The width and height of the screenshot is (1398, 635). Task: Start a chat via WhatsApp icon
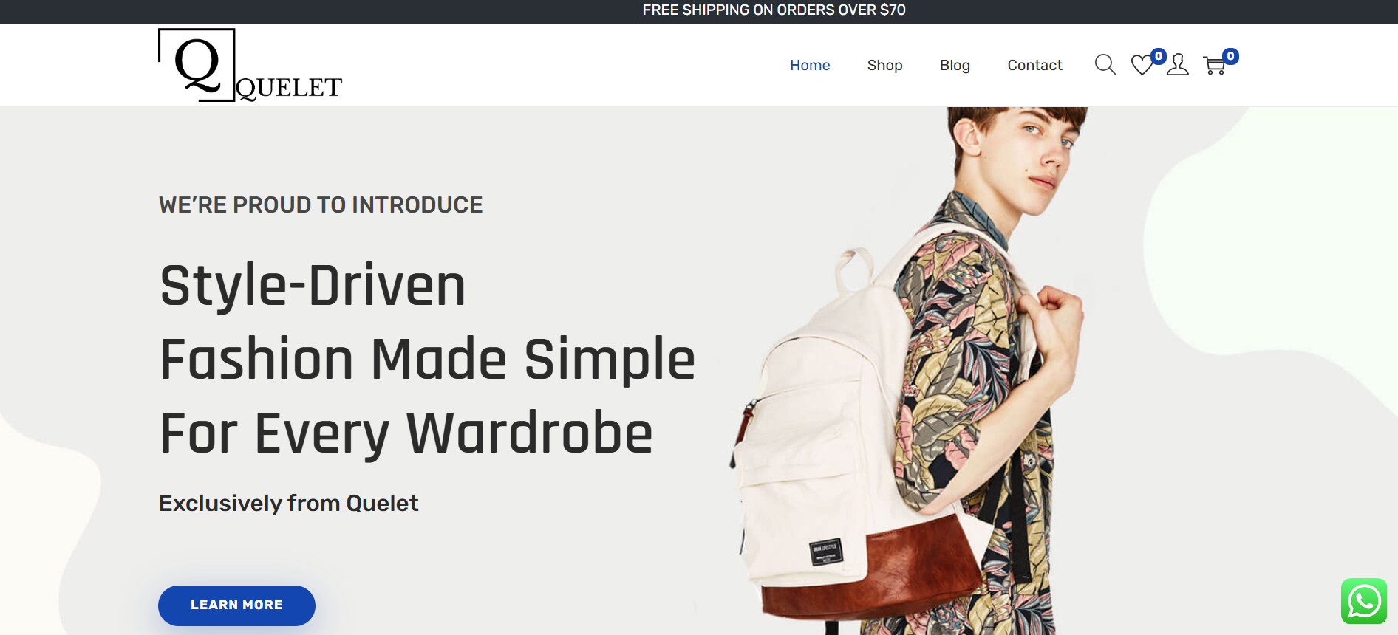tap(1364, 601)
